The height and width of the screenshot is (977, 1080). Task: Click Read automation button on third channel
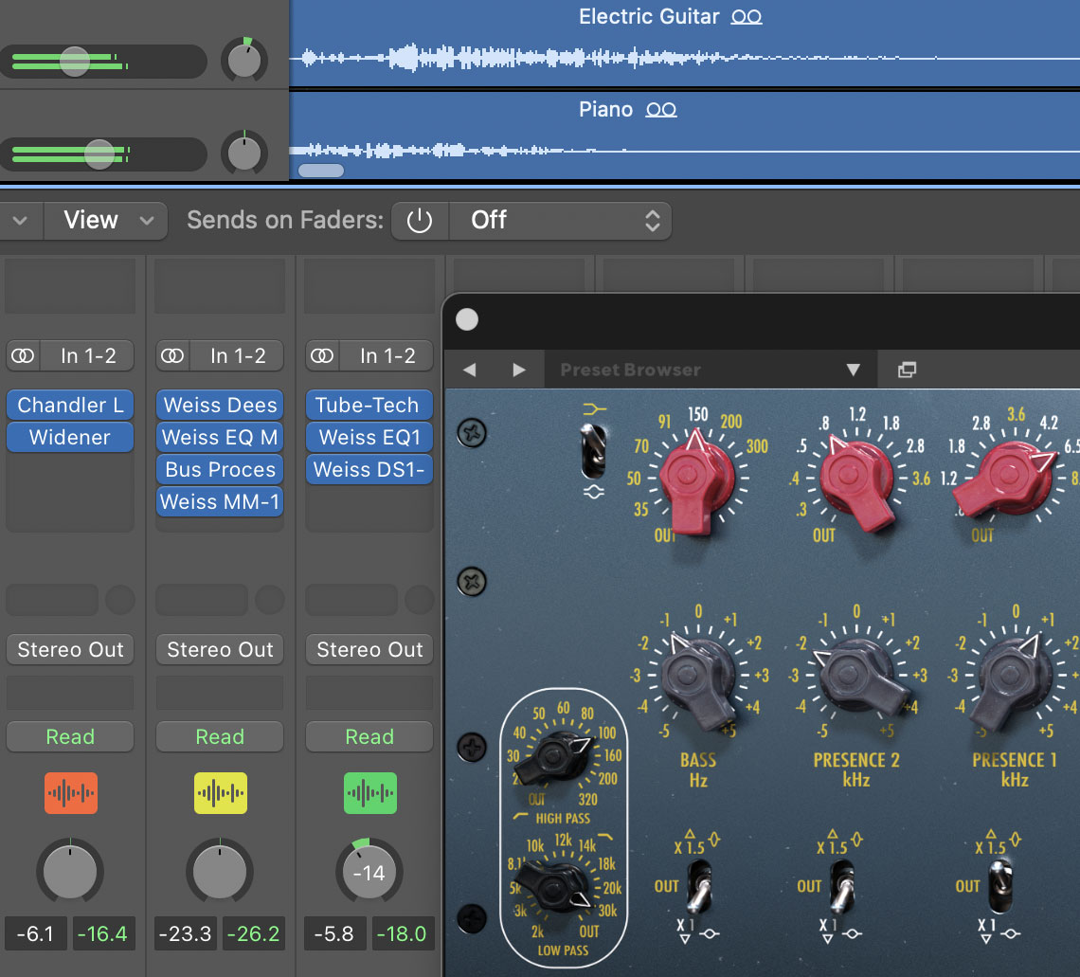(369, 737)
